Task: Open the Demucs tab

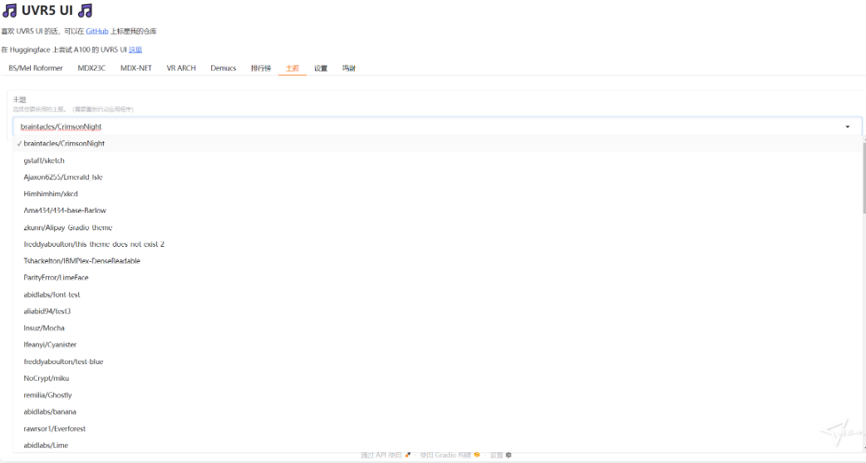Action: [223, 68]
